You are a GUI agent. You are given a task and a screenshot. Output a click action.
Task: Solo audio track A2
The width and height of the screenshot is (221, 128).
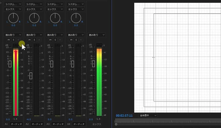click(34, 40)
